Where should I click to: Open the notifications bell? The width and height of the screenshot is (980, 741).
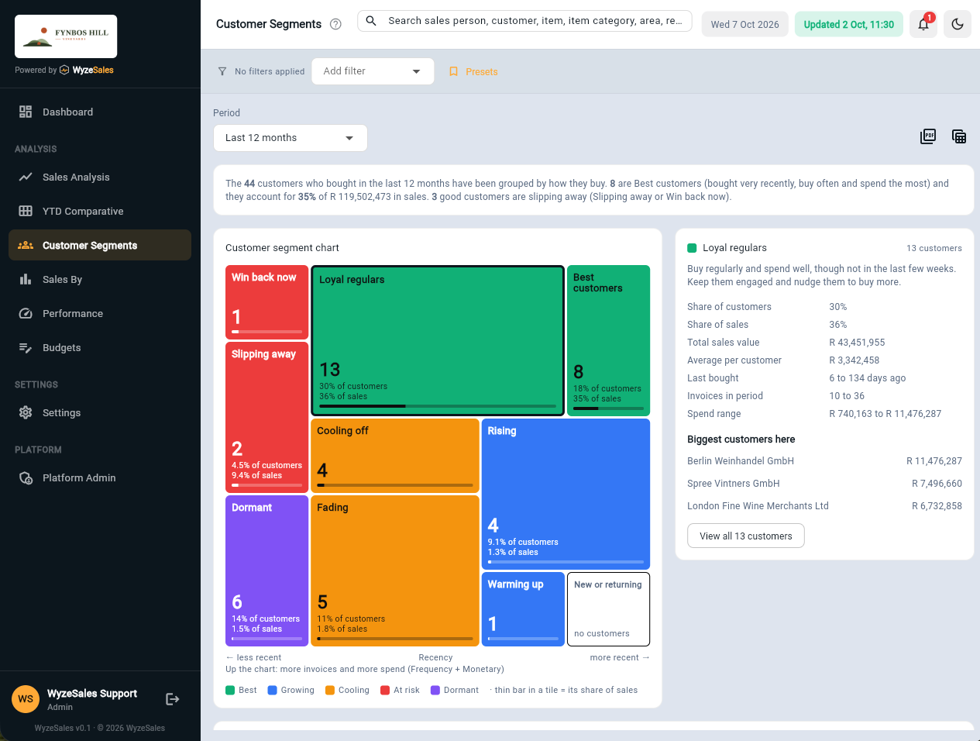[x=923, y=24]
